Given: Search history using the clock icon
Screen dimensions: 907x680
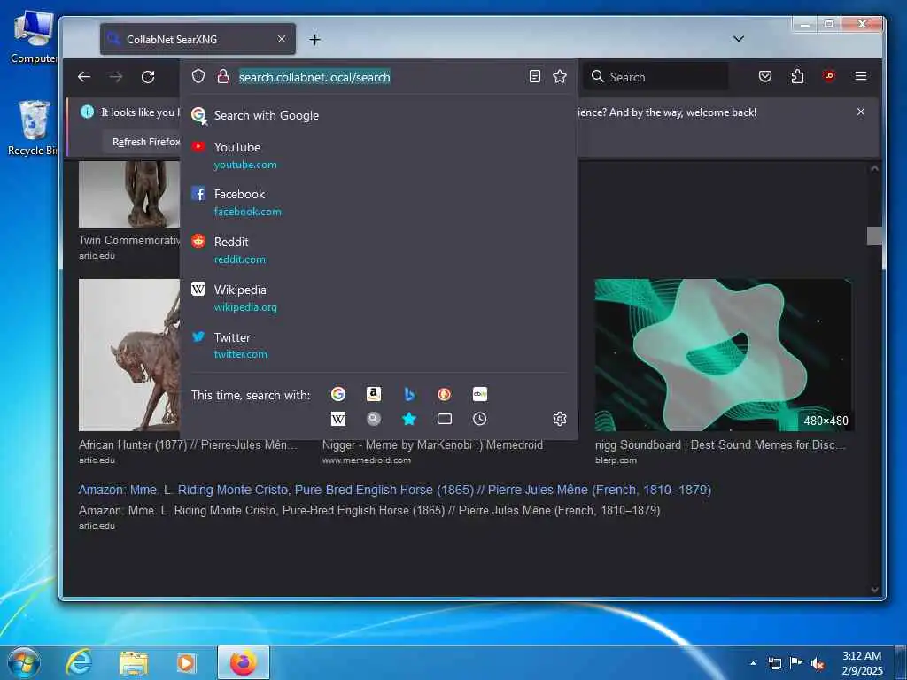Looking at the screenshot, I should (x=479, y=419).
